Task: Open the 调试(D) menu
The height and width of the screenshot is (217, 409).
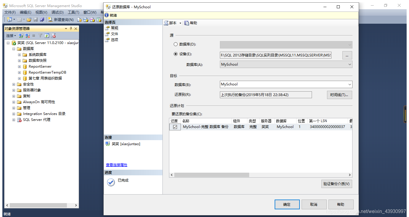Action: point(57,12)
